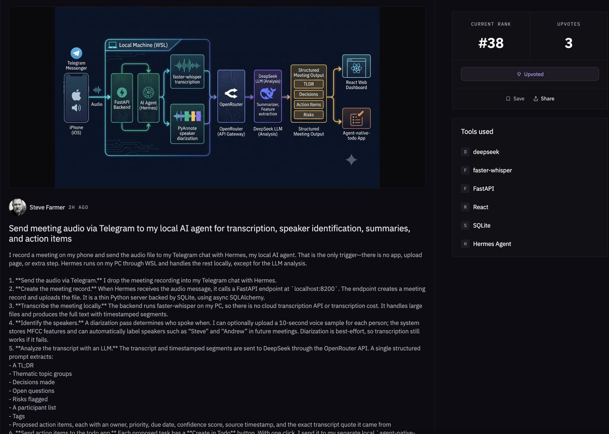Click the 'A participant list' line
The height and width of the screenshot is (434, 609).
(32, 408)
